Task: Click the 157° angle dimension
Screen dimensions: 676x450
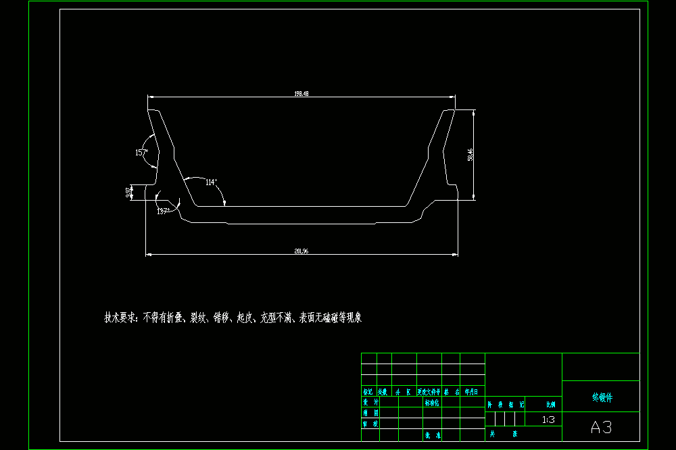Action: click(141, 152)
